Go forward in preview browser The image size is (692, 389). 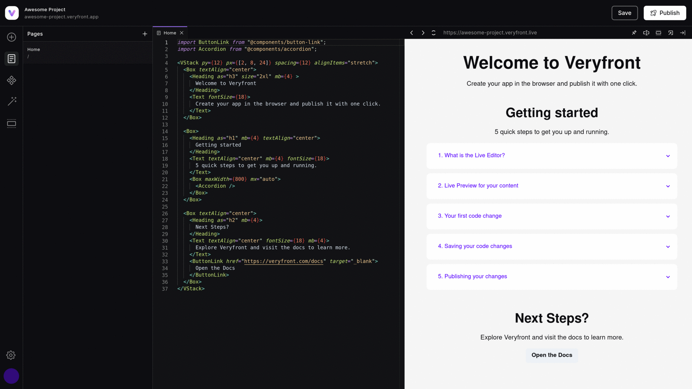[x=423, y=33]
